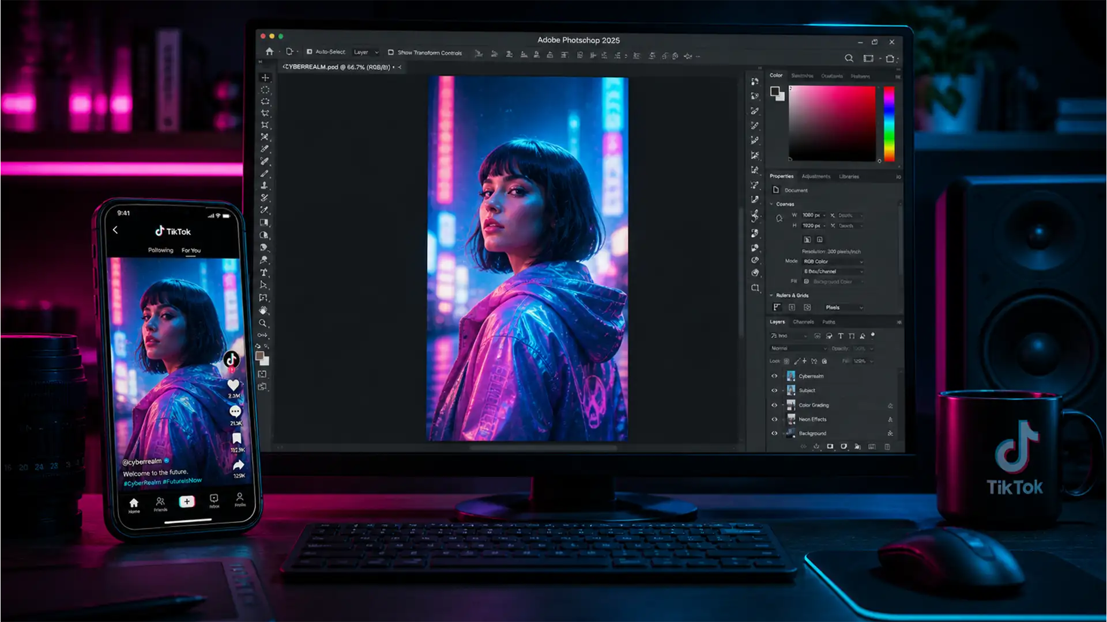Viewport: 1107px width, 622px height.
Task: Tap the #CyberRealm hashtag
Action: pos(142,483)
